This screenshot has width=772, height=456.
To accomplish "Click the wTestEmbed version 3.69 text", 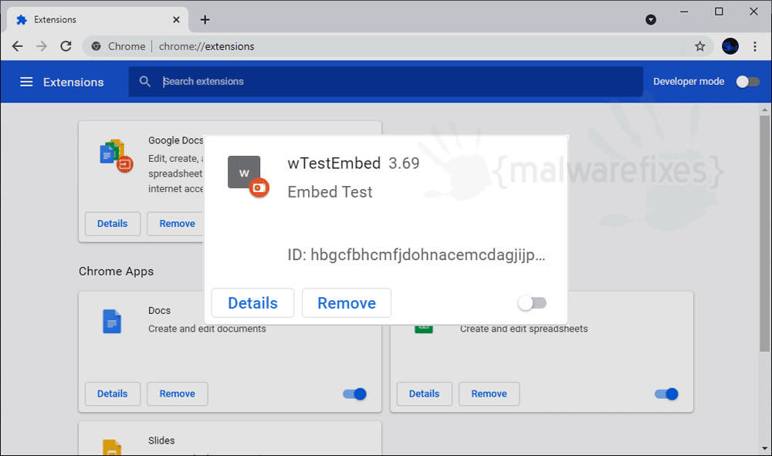I will 404,164.
